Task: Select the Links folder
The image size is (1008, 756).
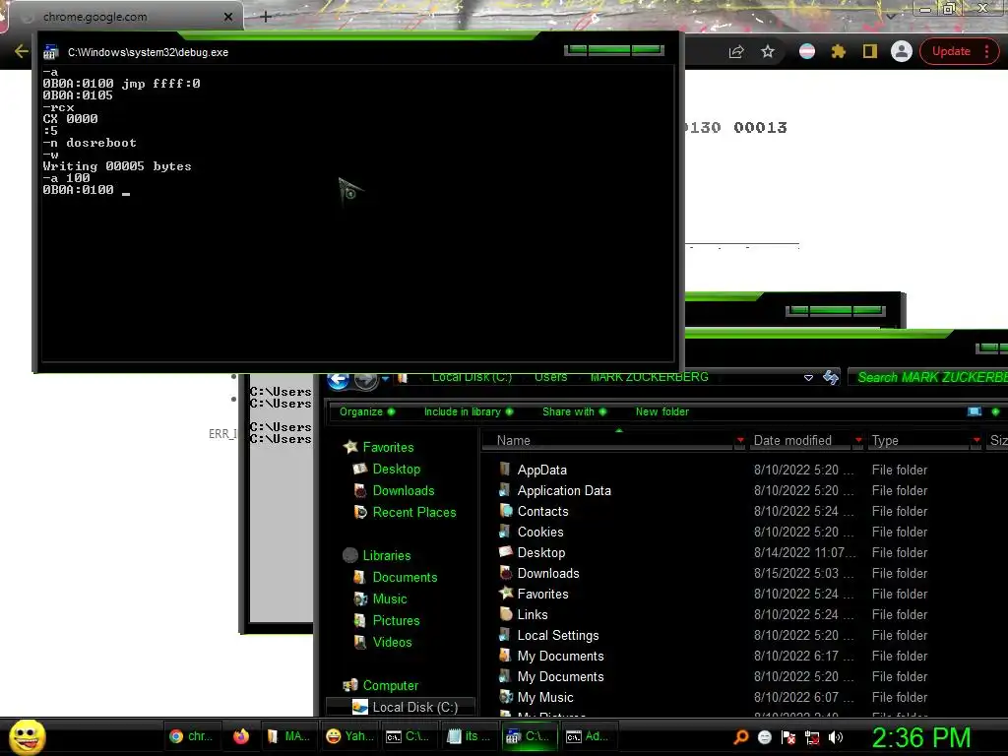Action: point(533,614)
